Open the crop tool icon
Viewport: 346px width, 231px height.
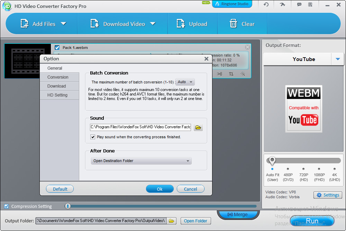click(x=231, y=74)
